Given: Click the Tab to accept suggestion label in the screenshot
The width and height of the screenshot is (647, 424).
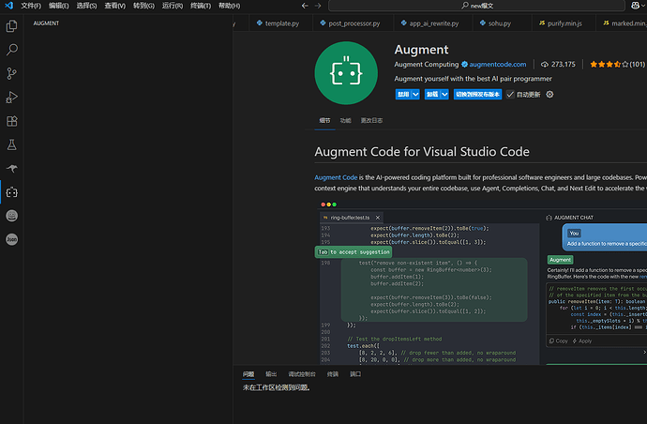Looking at the screenshot, I should coord(354,252).
